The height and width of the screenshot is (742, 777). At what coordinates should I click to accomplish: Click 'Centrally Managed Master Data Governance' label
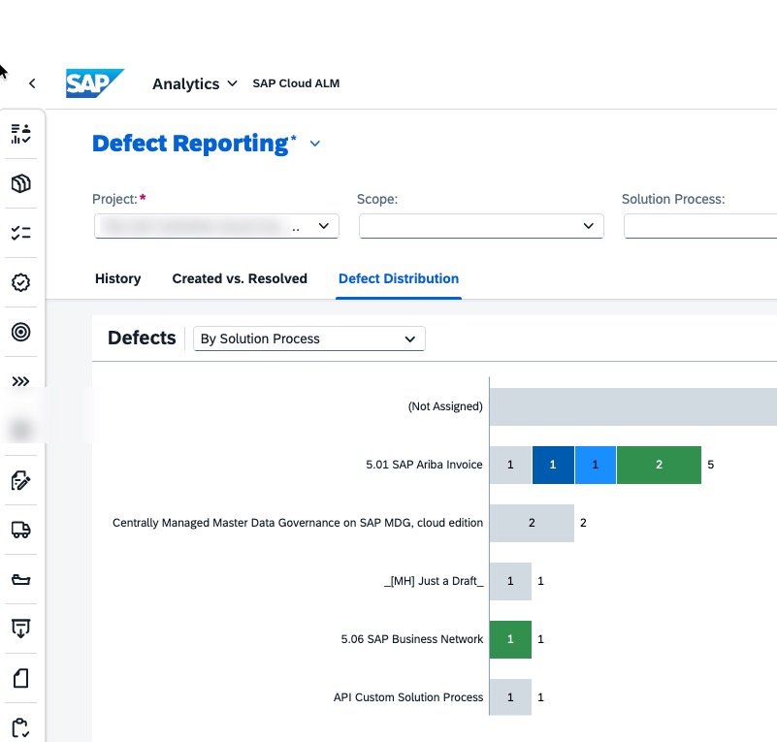[298, 523]
